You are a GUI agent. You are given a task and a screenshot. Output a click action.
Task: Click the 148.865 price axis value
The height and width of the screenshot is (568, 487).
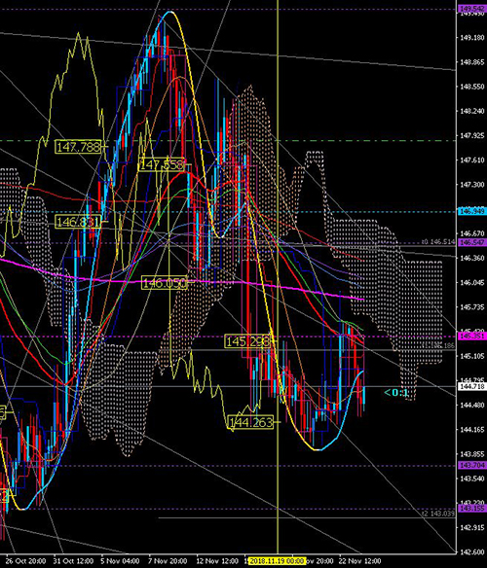(x=472, y=62)
